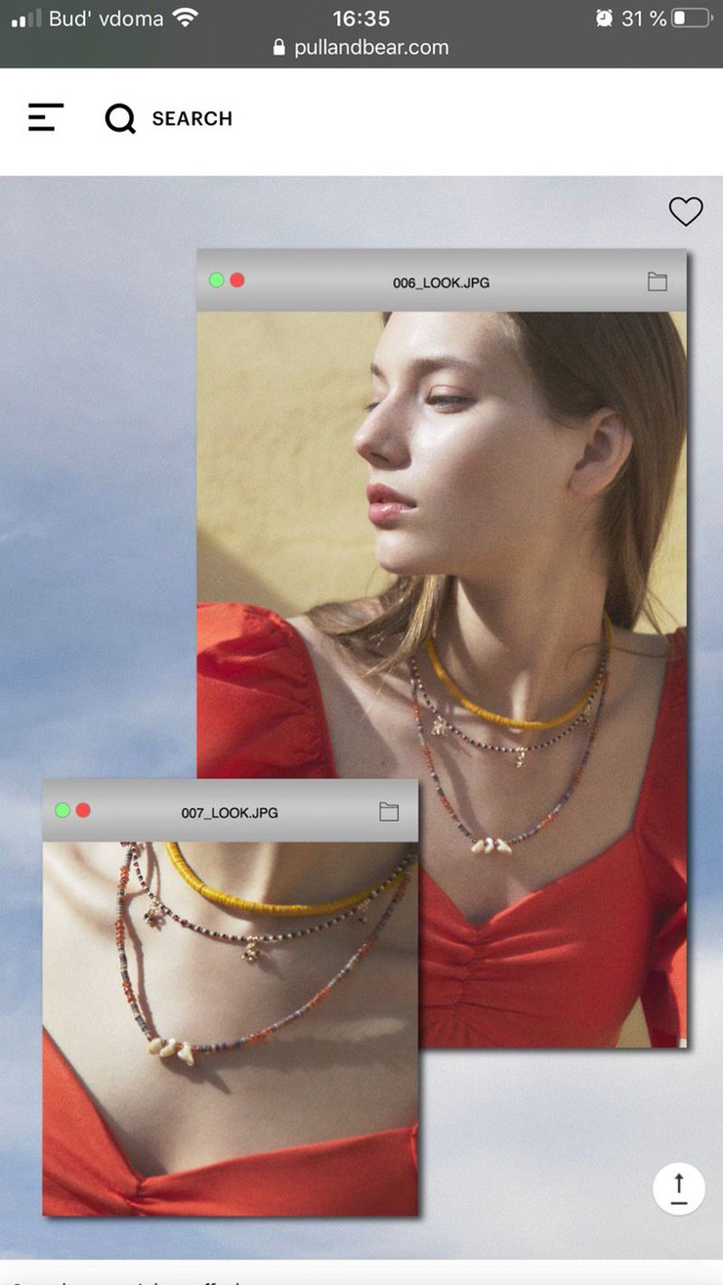Tap the 16:35 clock in status bar
The height and width of the screenshot is (1285, 723).
361,18
